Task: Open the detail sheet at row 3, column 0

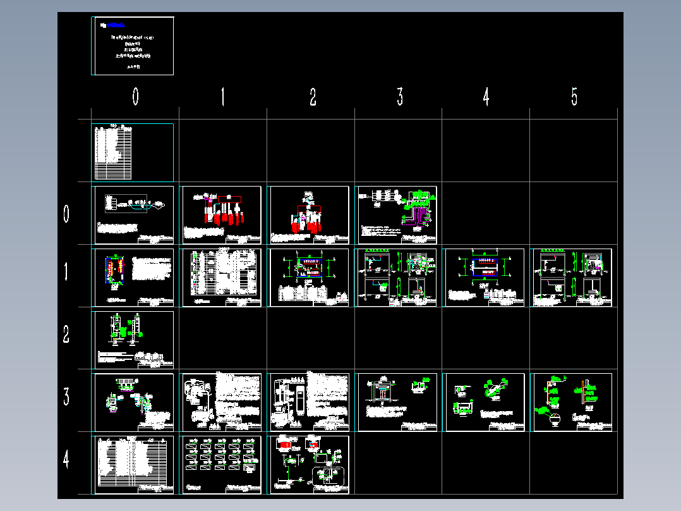Action: pos(133,402)
